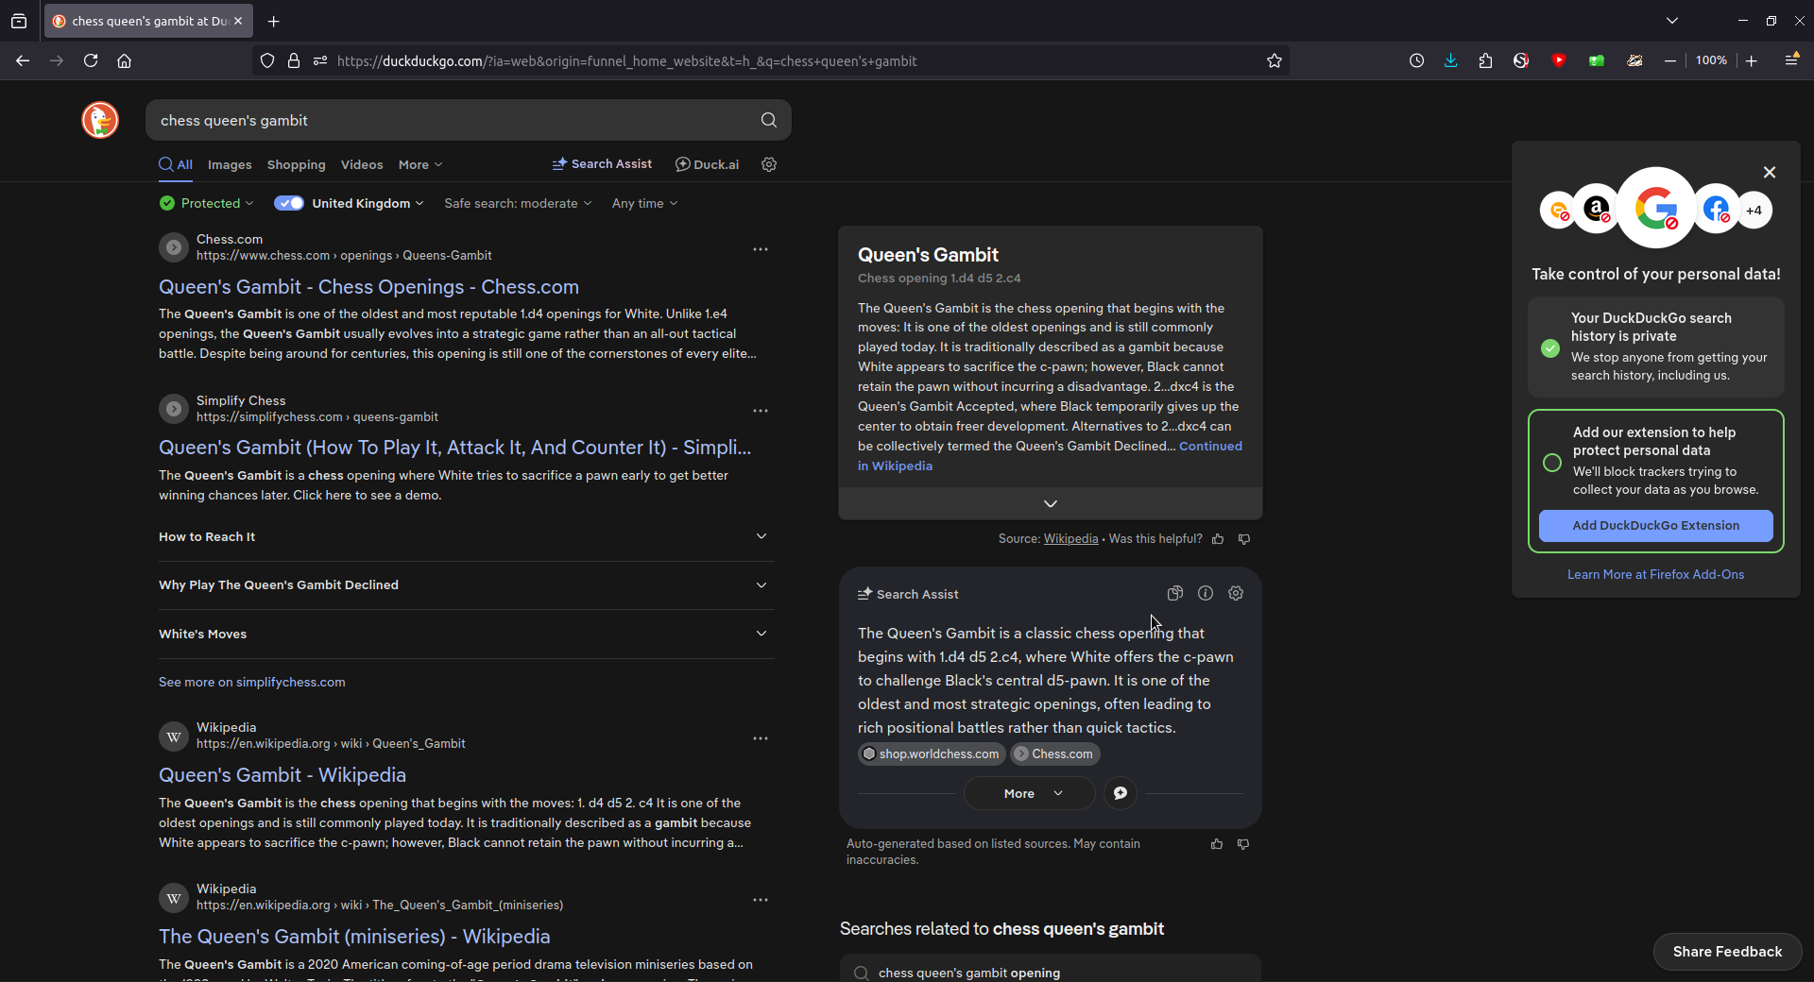Image resolution: width=1814 pixels, height=982 pixels.
Task: Toggle United Kingdom region switch
Action: click(289, 203)
